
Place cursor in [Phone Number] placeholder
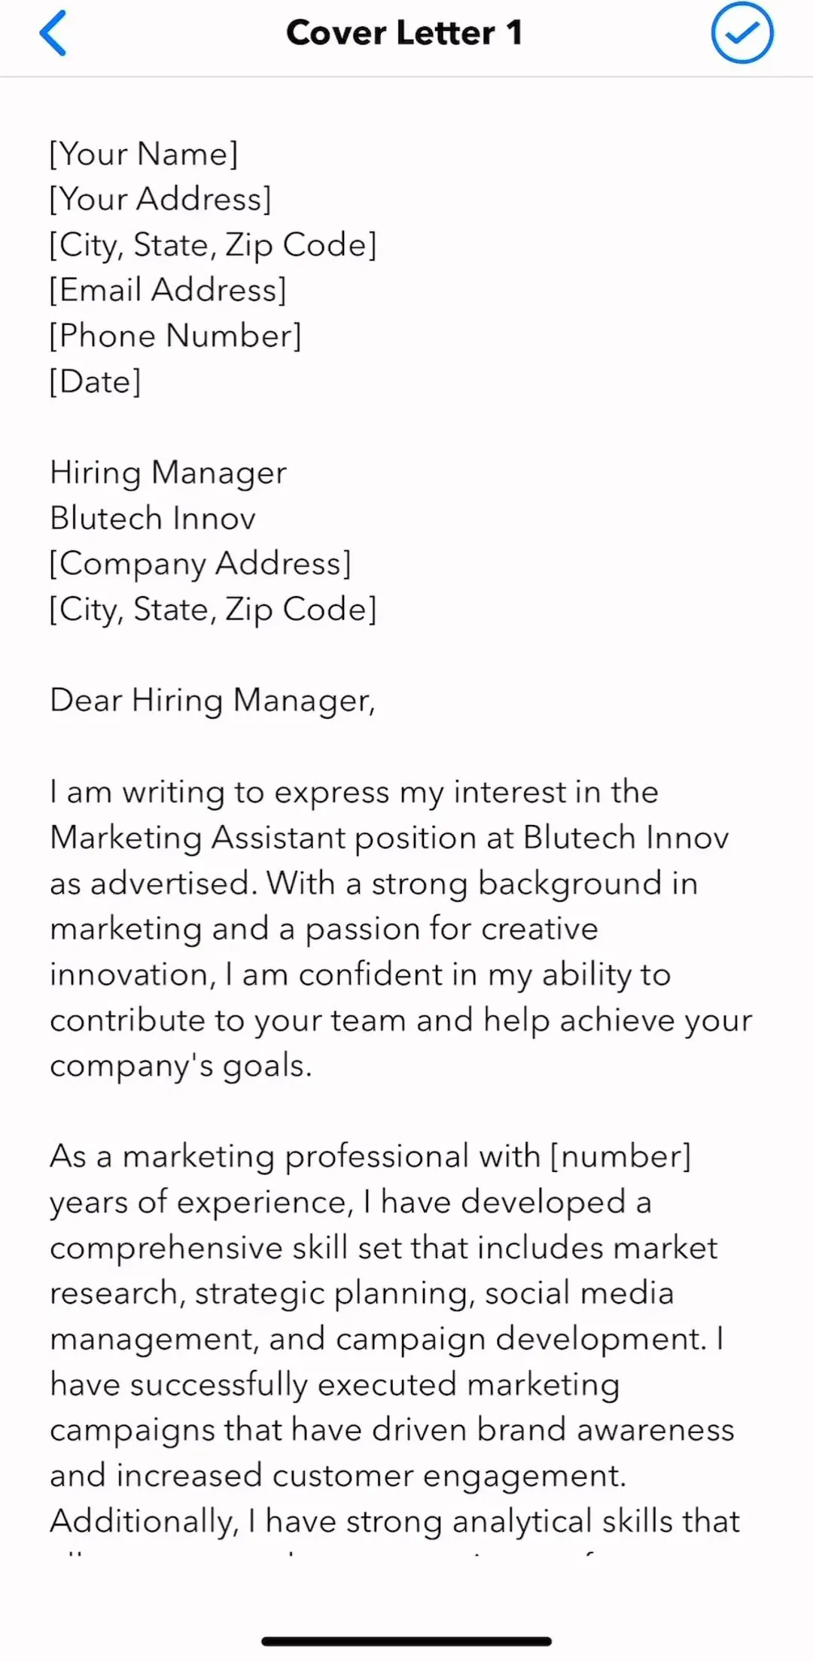click(x=175, y=336)
